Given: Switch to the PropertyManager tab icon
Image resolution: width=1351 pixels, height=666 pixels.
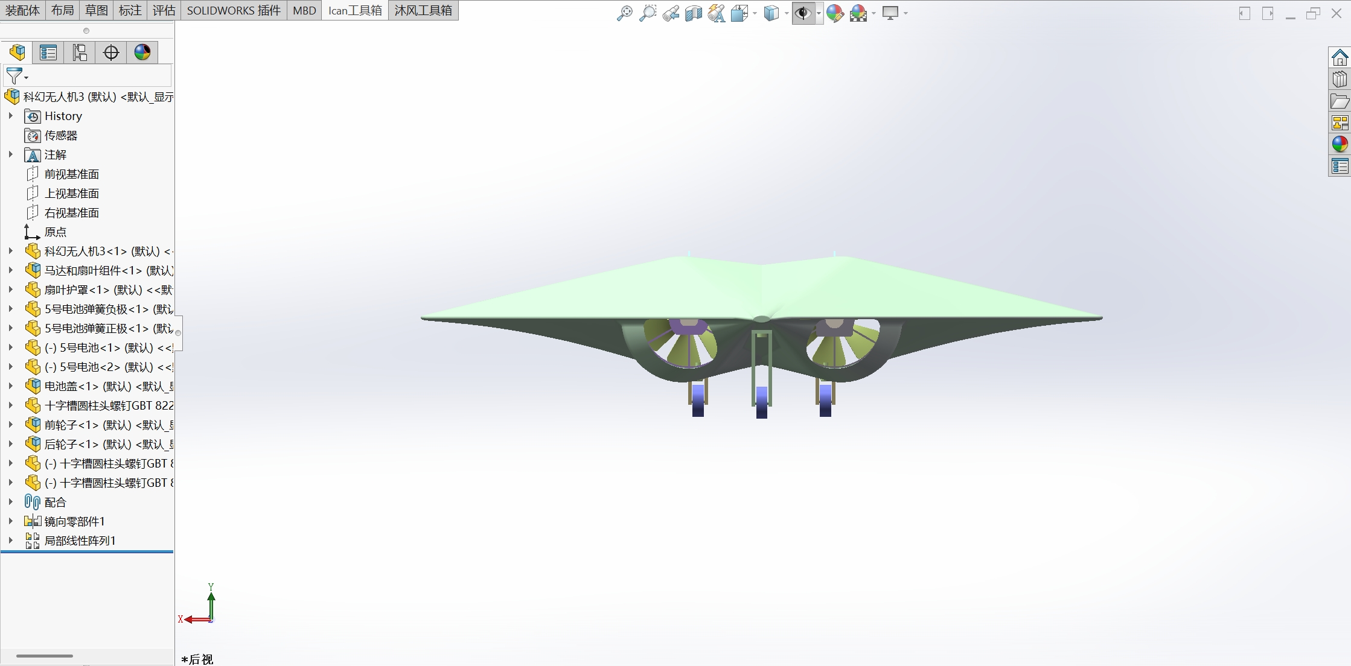Looking at the screenshot, I should click(48, 52).
